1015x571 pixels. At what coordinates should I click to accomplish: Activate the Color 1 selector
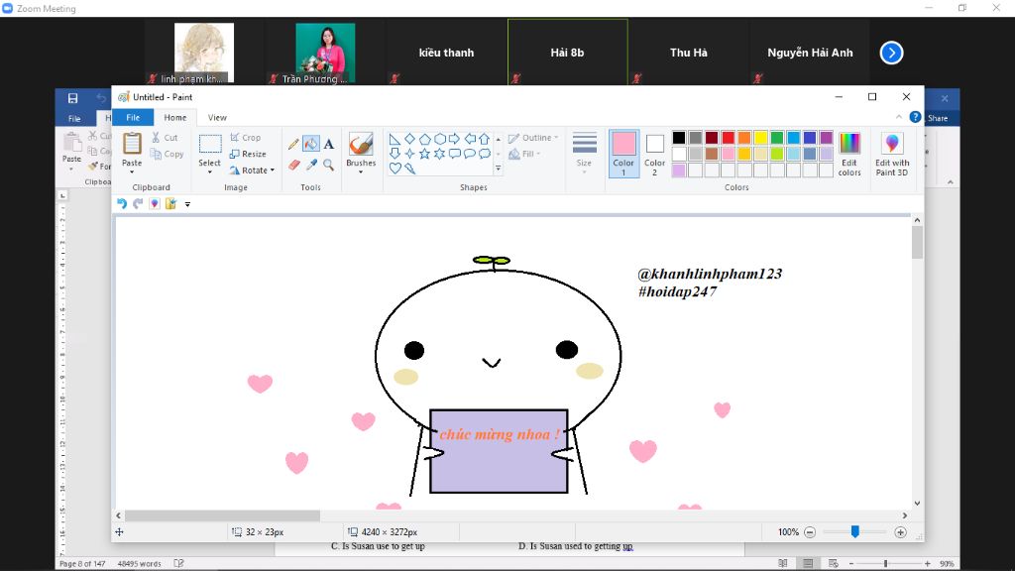pyautogui.click(x=623, y=154)
